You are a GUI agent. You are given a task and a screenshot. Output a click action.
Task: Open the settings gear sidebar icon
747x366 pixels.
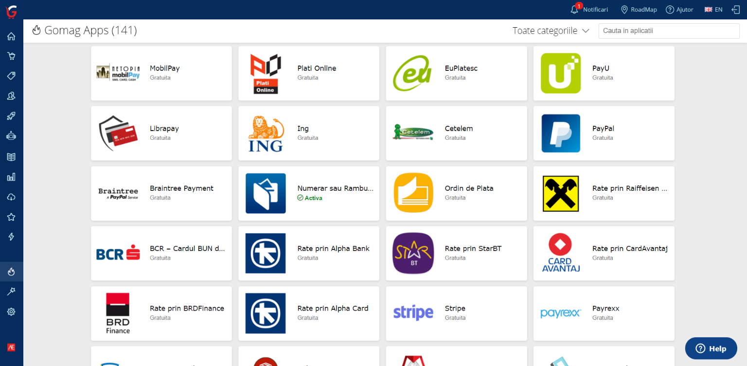coord(11,312)
